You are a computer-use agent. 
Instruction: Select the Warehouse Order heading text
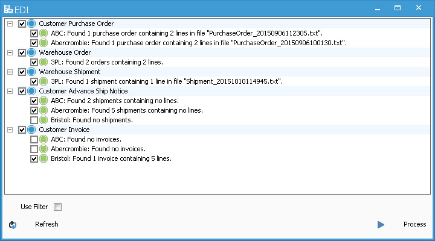[65, 52]
